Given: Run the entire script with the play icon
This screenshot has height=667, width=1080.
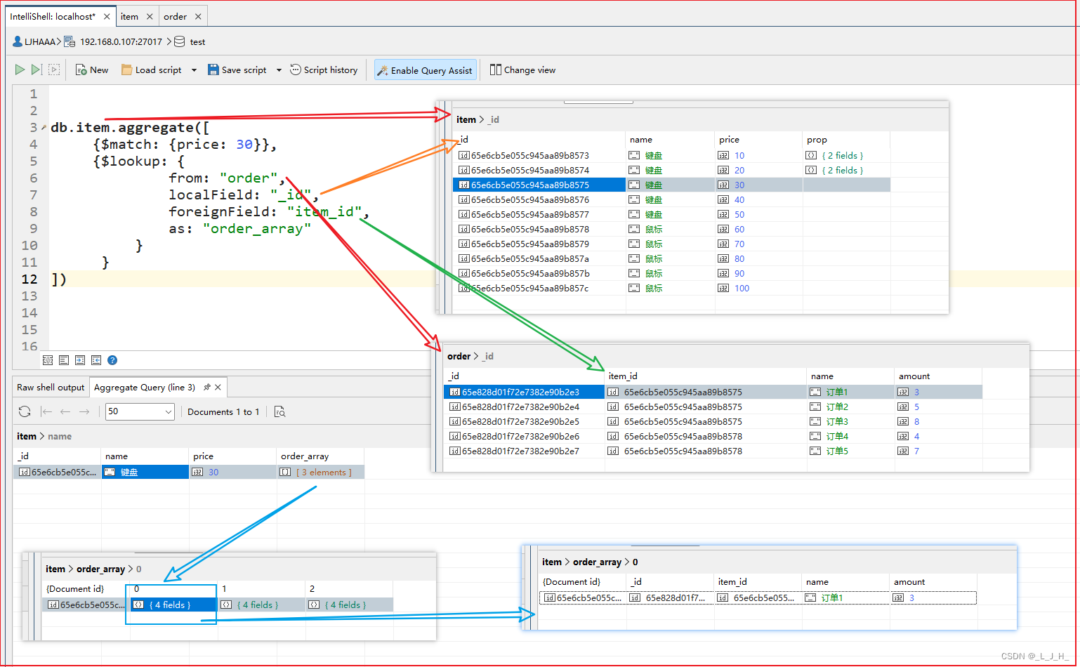Looking at the screenshot, I should click(x=20, y=70).
